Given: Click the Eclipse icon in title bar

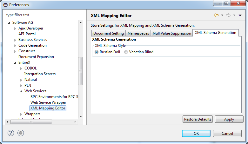Looking at the screenshot, I should pyautogui.click(x=5, y=5).
